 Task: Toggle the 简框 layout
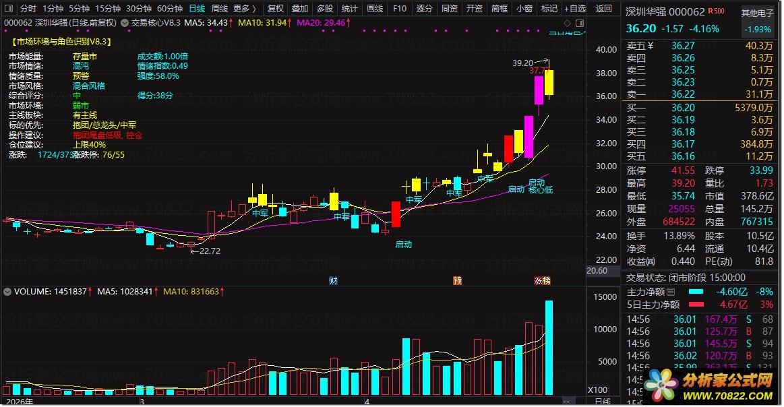pos(500,9)
